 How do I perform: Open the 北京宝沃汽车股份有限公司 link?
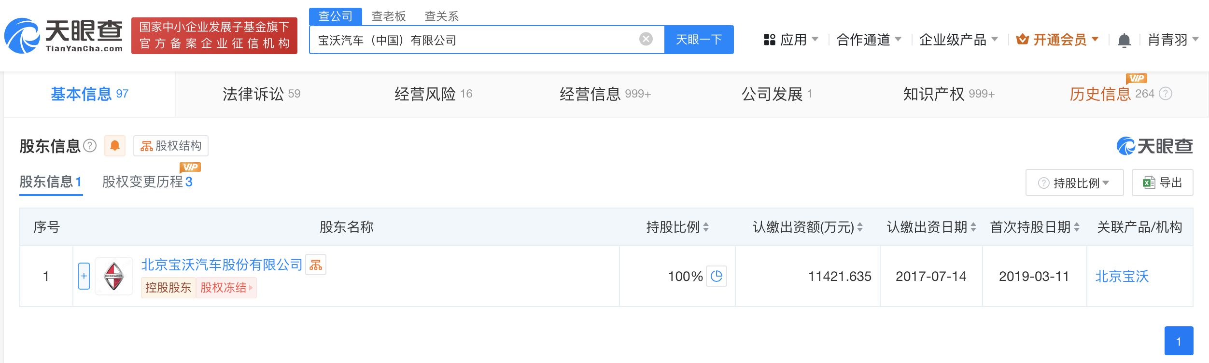pyautogui.click(x=222, y=265)
